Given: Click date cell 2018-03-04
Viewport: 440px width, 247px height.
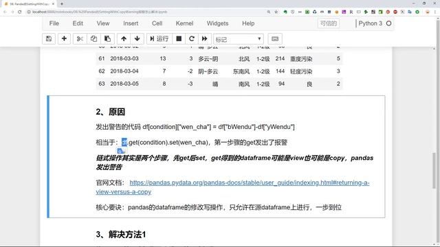Looking at the screenshot, I should [124, 71].
